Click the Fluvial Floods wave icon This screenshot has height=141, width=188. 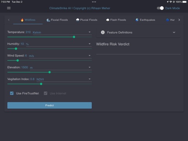pyautogui.click(x=48, y=20)
